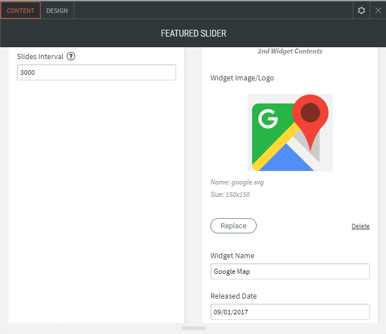Click the '2nd Widget Contents' heading
This screenshot has height=334, width=386.
[290, 51]
